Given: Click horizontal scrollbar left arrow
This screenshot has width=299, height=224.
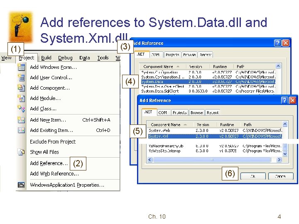Looking at the screenshot, I should click(150, 160).
